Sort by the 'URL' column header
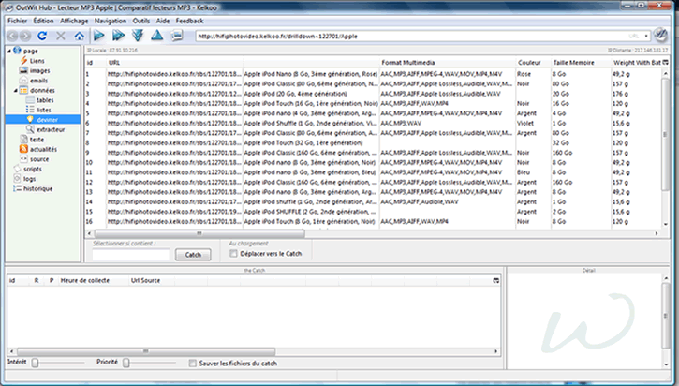679x386 pixels. point(174,63)
